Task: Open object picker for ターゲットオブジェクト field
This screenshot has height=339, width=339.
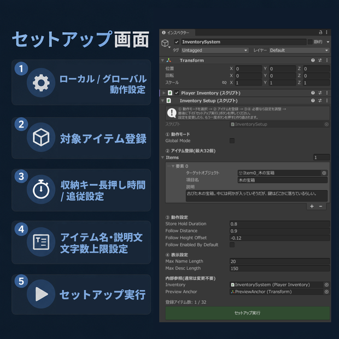Action: click(x=324, y=173)
